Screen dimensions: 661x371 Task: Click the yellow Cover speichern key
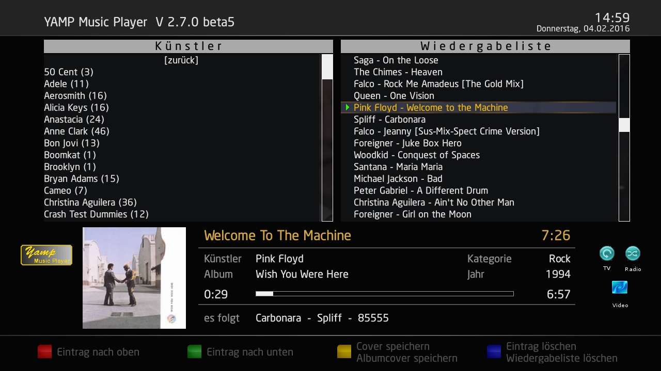[x=344, y=352]
